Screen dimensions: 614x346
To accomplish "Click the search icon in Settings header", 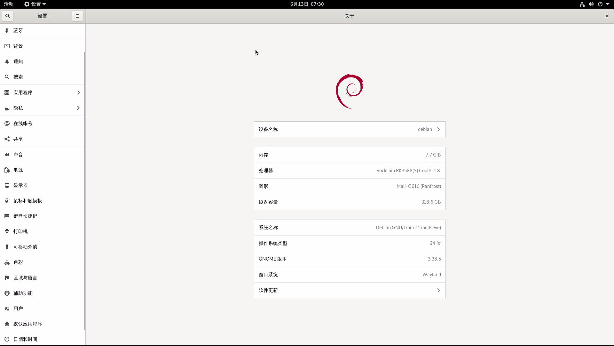I will [x=8, y=16].
